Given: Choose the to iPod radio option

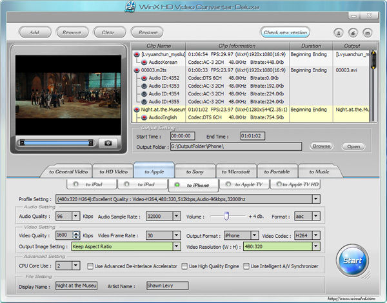Looking at the screenshot, I should pyautogui.click(x=126, y=184).
